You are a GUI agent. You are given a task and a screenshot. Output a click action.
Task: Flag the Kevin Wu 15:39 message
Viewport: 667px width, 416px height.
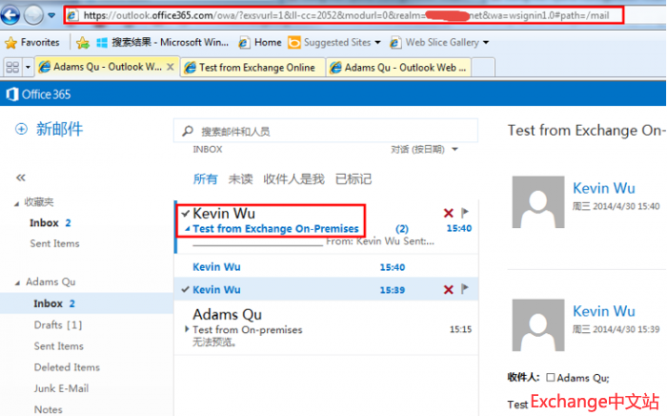[x=465, y=289]
